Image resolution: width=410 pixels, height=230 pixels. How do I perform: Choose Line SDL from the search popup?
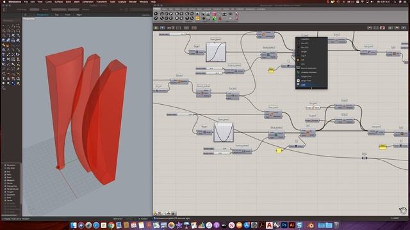click(x=311, y=47)
